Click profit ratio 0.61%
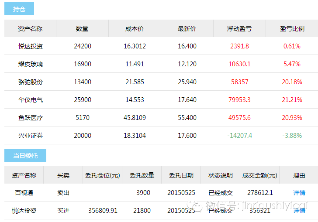The width and height of the screenshot is (318, 222). tap(292, 46)
